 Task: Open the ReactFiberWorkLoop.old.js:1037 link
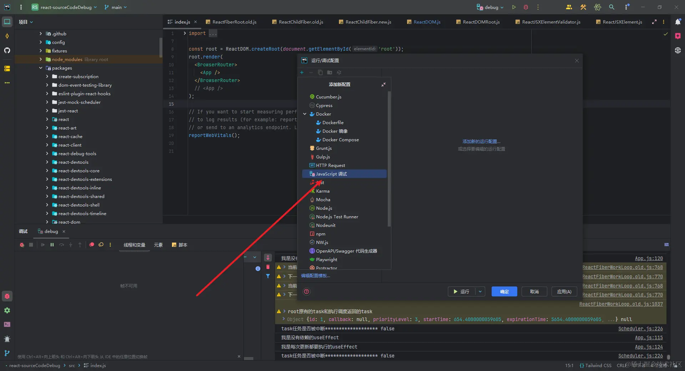click(621, 304)
